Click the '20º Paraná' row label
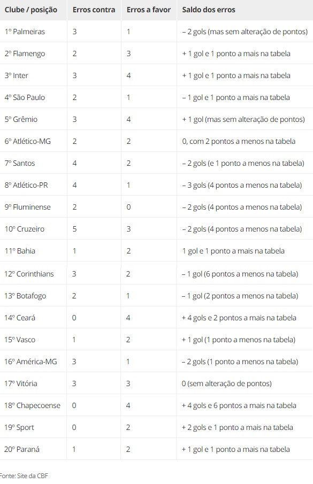 click(x=22, y=449)
